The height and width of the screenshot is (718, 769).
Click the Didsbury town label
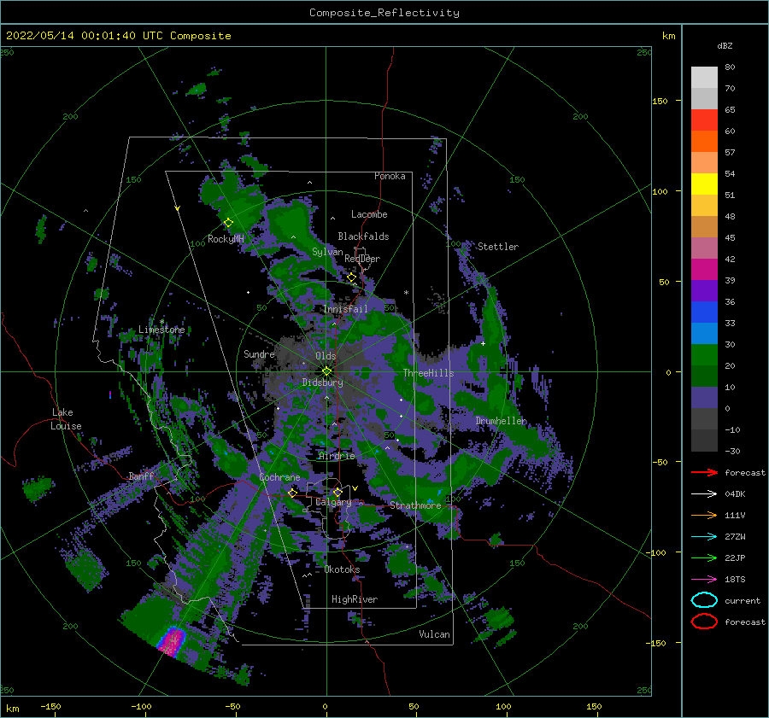pos(322,382)
